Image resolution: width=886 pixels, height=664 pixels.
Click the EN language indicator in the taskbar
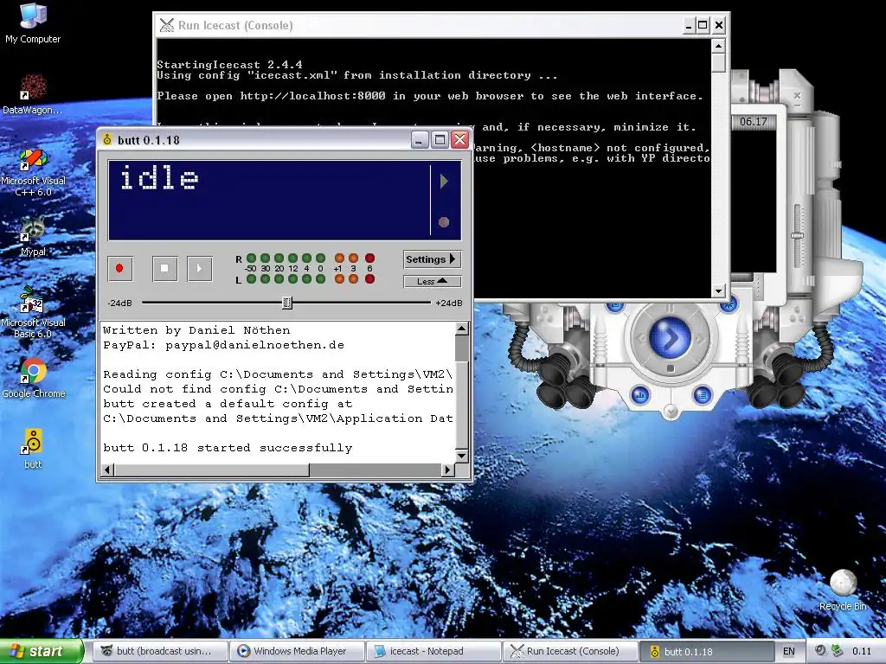(789, 651)
